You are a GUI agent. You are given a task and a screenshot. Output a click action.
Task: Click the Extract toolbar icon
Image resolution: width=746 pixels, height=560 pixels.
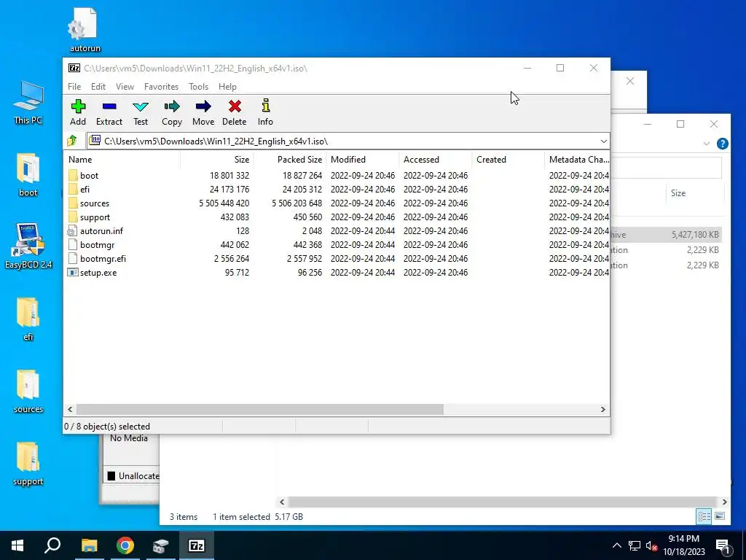[109, 112]
